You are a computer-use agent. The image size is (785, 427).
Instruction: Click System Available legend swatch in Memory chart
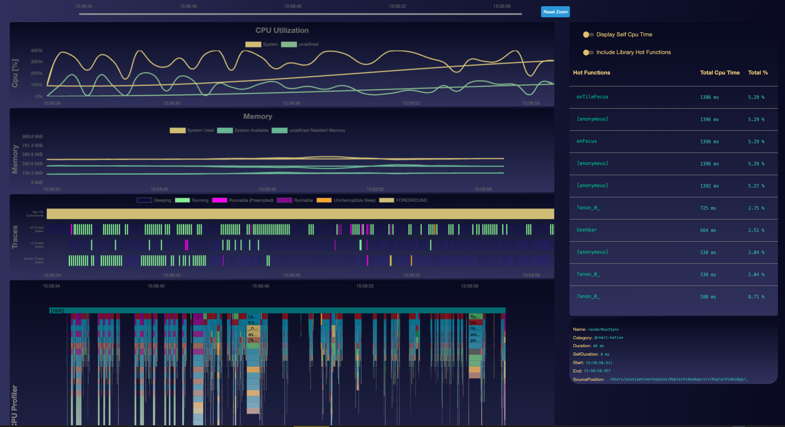[225, 130]
